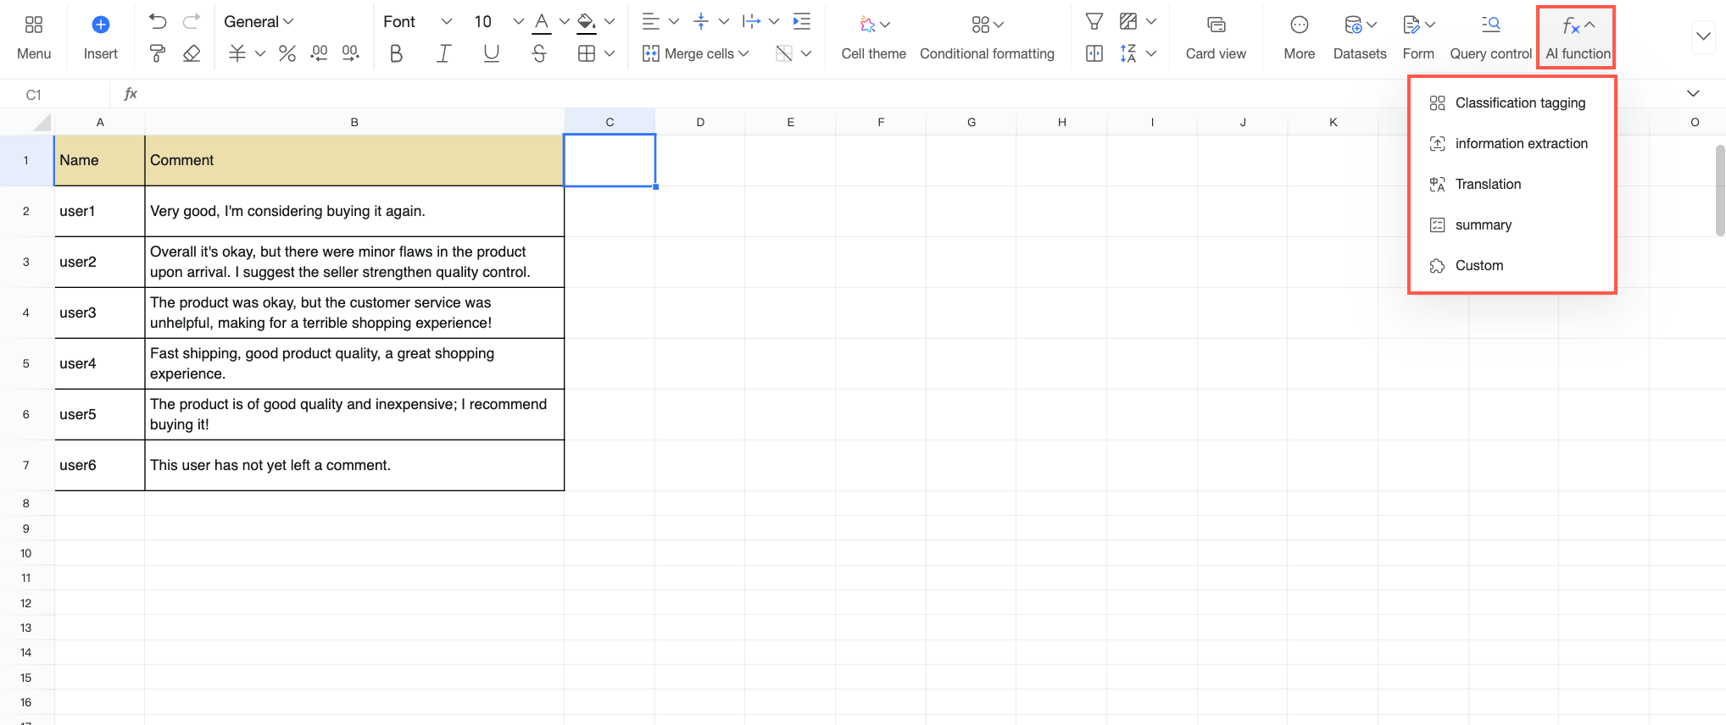Click the Undo arrow icon
The image size is (1726, 725).
[158, 22]
